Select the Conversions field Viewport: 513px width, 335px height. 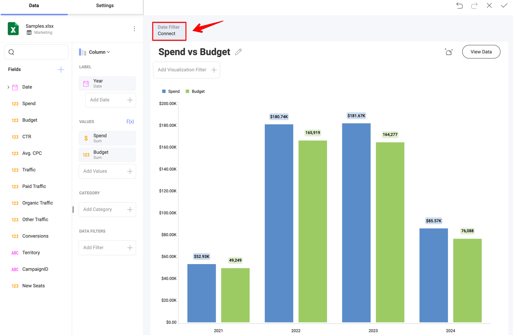(x=36, y=236)
